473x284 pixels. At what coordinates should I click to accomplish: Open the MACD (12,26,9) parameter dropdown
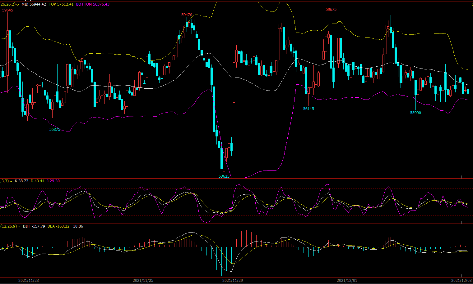point(19,227)
